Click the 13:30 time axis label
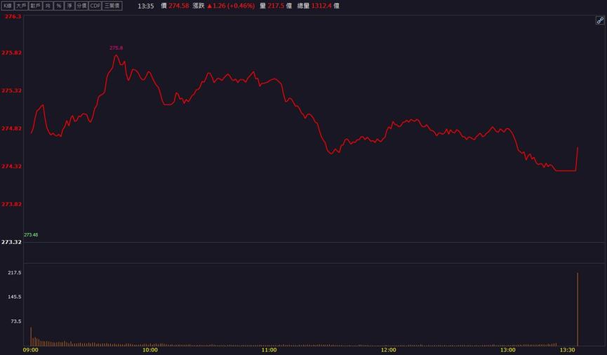 tap(568, 350)
